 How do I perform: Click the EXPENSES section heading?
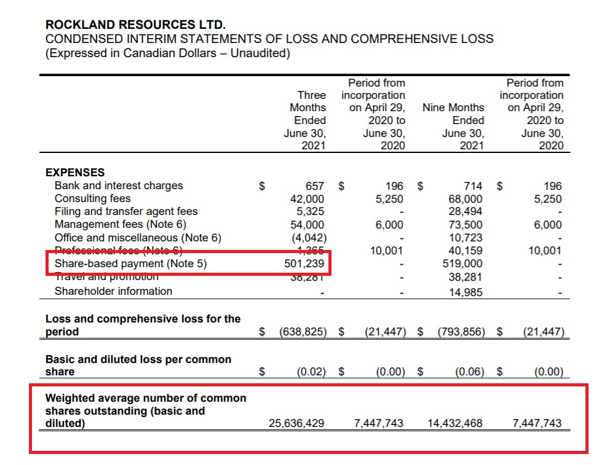point(75,173)
